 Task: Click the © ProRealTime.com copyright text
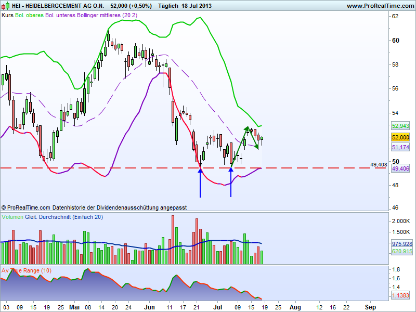(25, 207)
